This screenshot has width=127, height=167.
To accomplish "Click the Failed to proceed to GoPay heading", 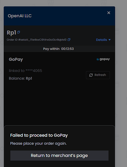I will coord(39,135).
